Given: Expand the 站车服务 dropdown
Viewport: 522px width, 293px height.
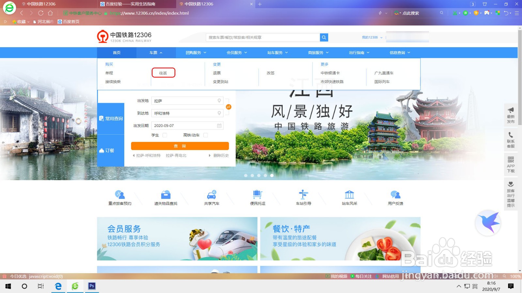Looking at the screenshot, I should point(278,53).
